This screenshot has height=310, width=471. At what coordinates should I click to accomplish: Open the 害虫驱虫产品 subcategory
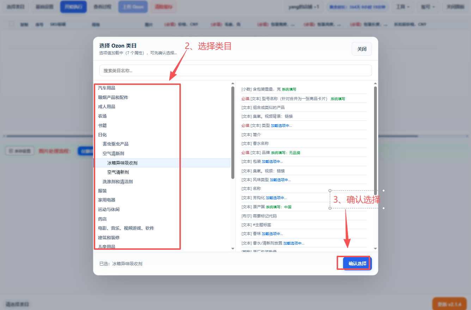115,144
